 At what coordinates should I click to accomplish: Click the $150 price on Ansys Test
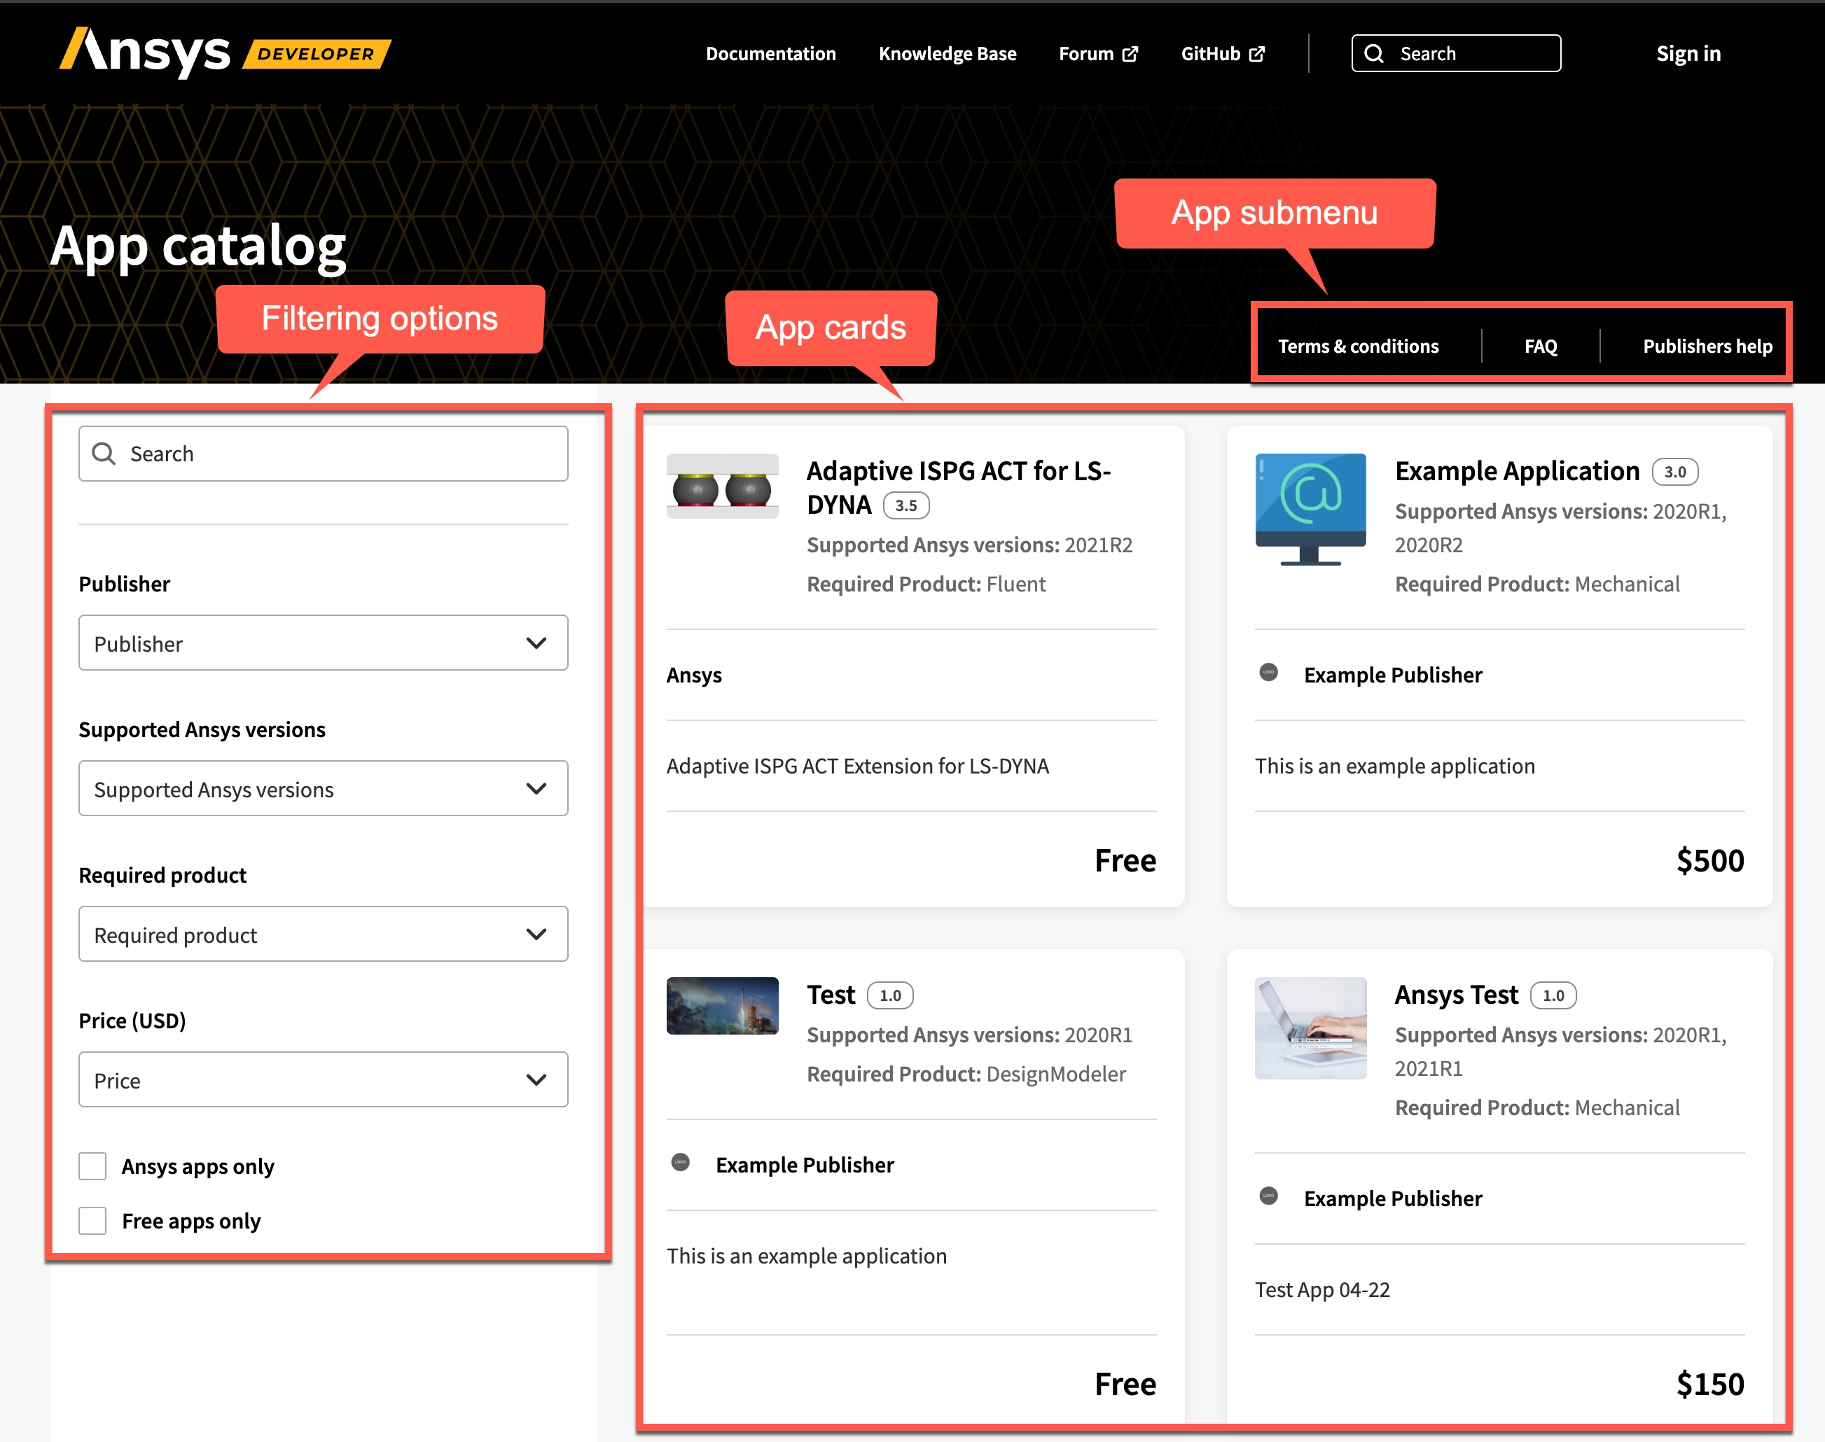(1710, 1384)
